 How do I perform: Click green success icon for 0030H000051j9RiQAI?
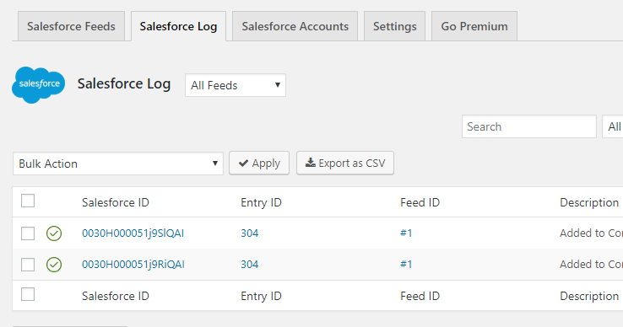click(54, 265)
